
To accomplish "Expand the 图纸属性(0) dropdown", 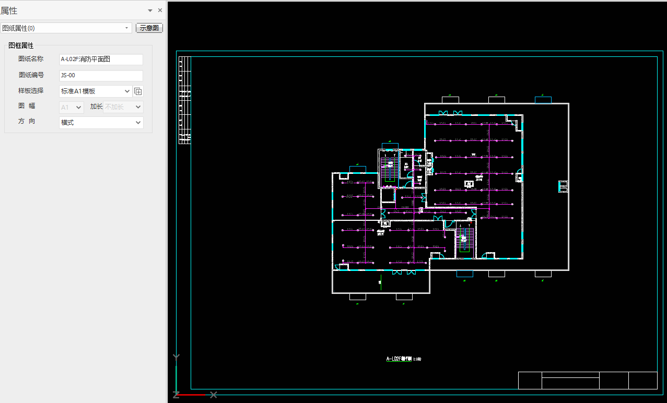I will click(x=127, y=28).
